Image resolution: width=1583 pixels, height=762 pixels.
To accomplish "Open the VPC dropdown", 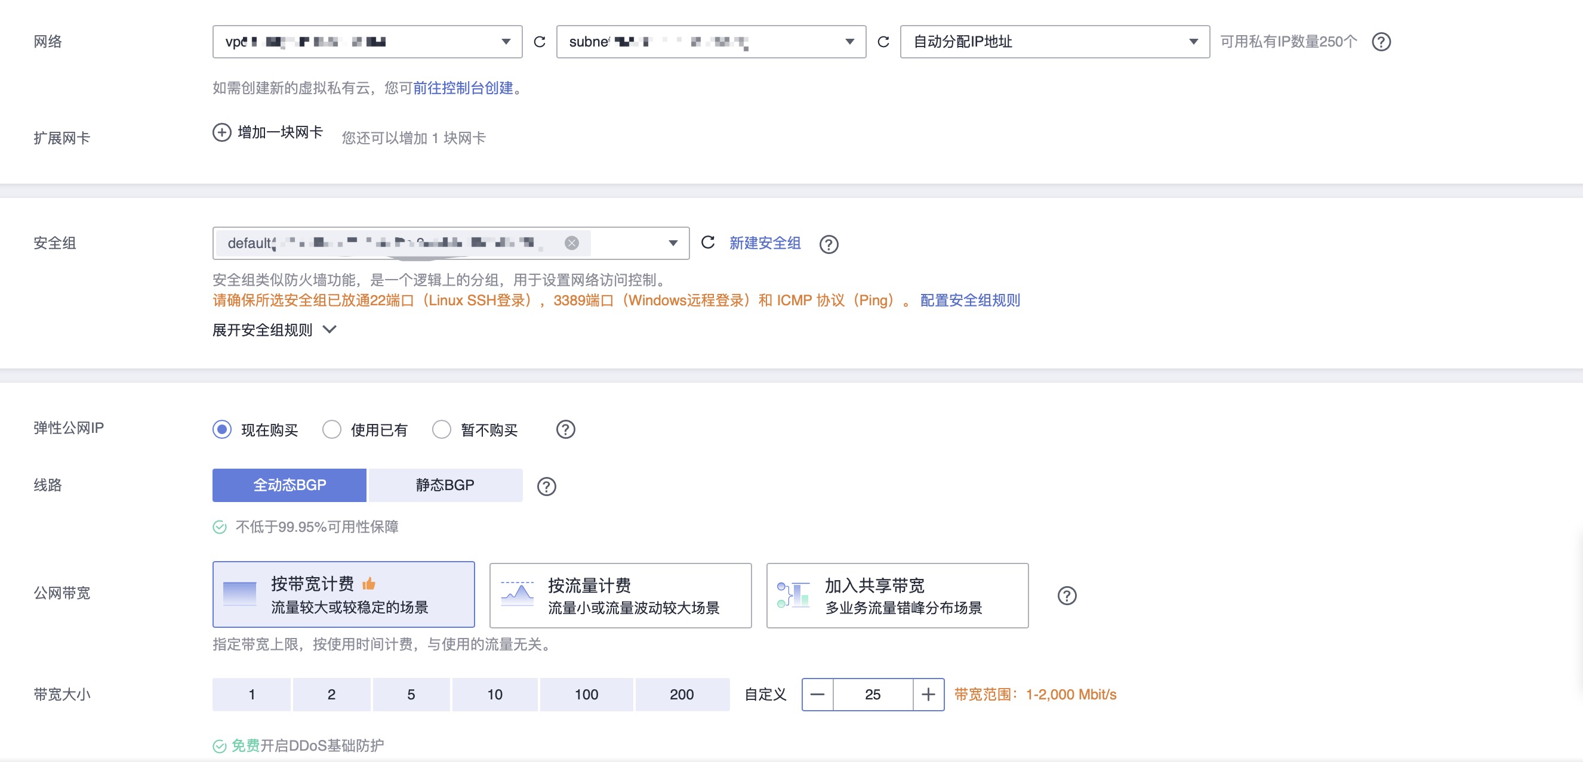I will [x=368, y=42].
